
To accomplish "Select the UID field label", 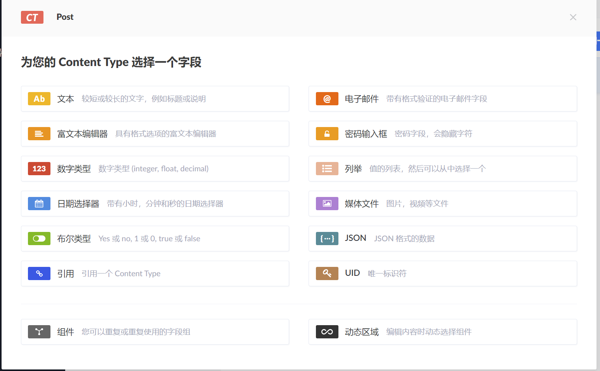I will (352, 273).
